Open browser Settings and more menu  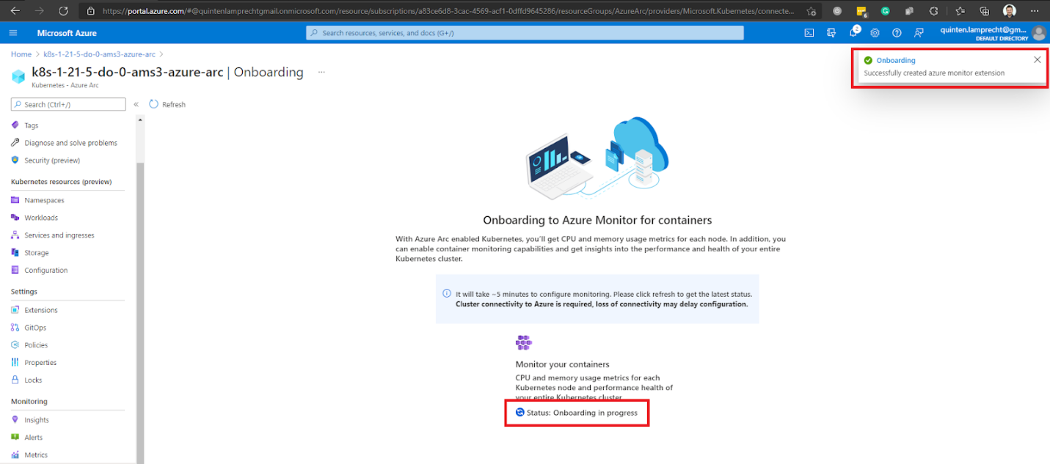click(x=1035, y=11)
